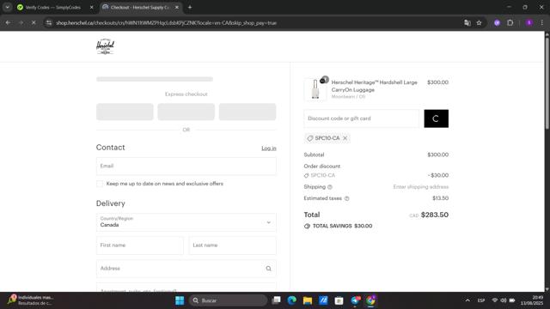Click the taskbar Buscar search box
This screenshot has height=309, width=550.
click(228, 300)
